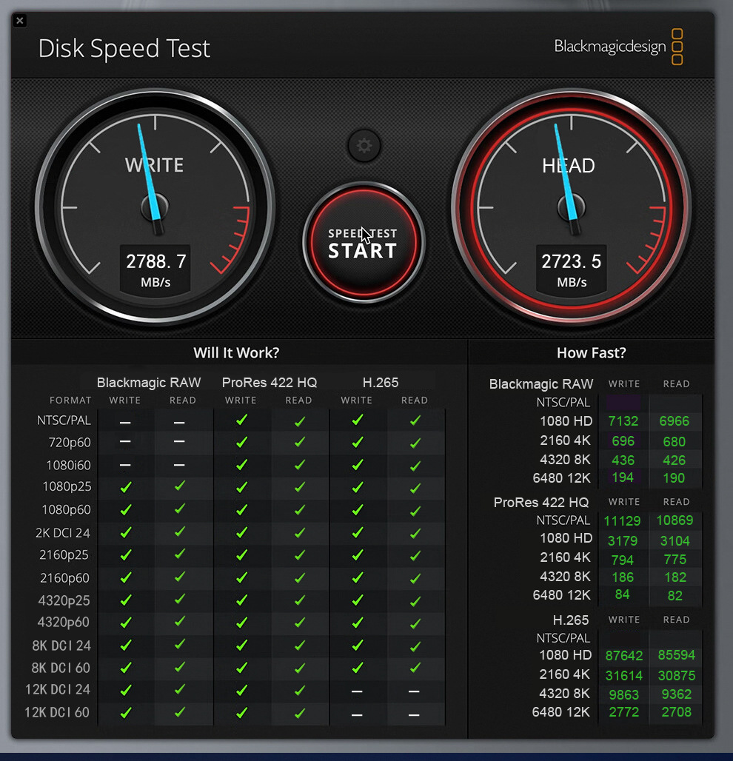Screen dimensions: 733x761
Task: Click 1080i60 Blackmagic RAW read dash
Action: [179, 465]
